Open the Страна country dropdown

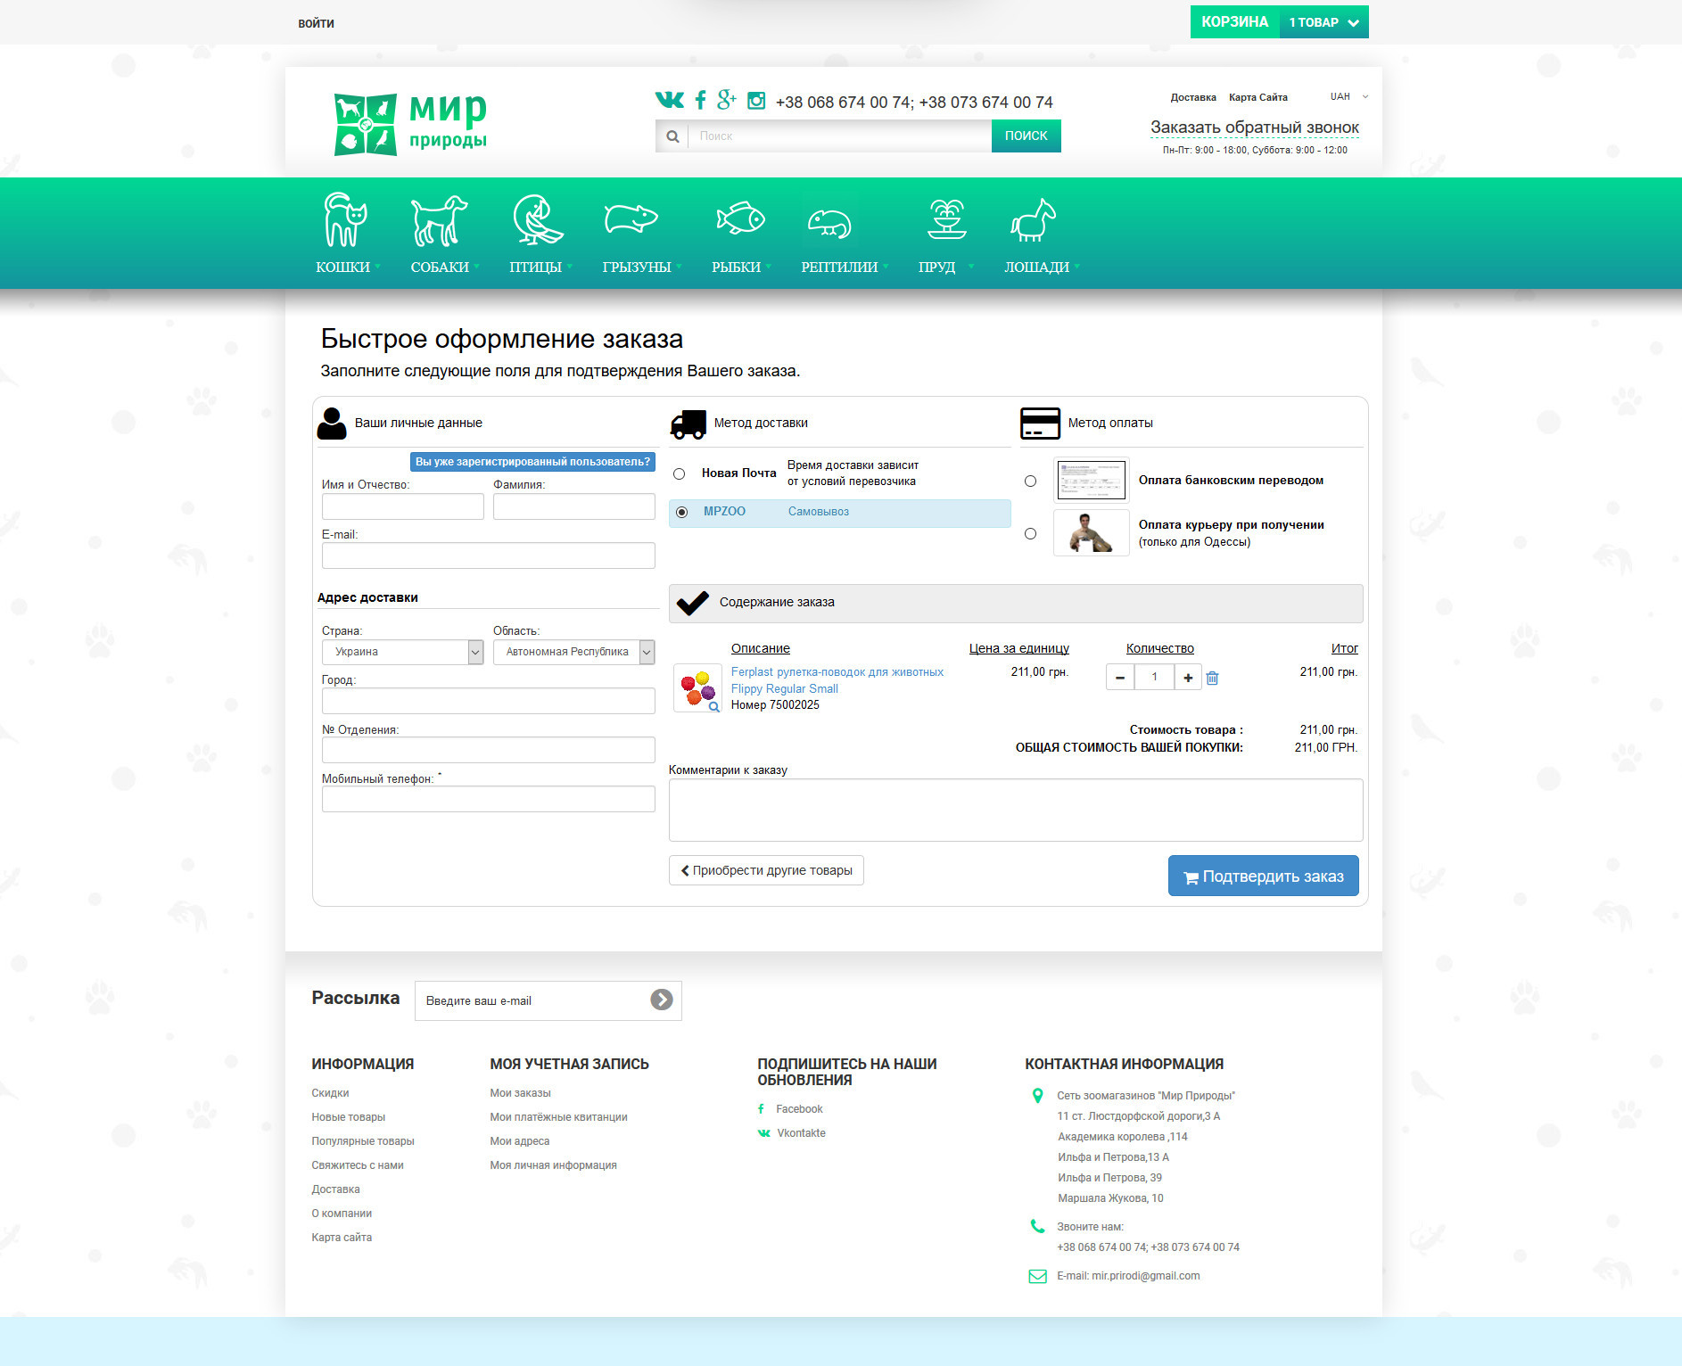[402, 652]
